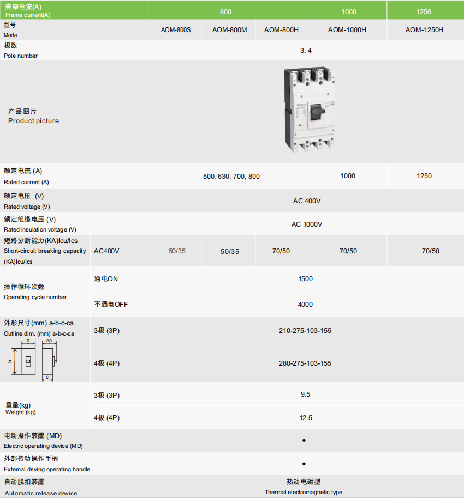Click the 3-pole dimension 210-275-103-155
The image size is (464, 498).
click(x=305, y=331)
